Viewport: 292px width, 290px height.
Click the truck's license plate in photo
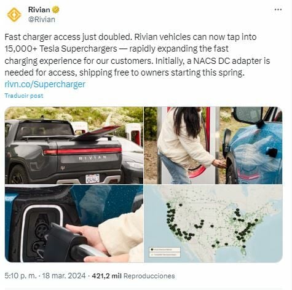point(92,178)
